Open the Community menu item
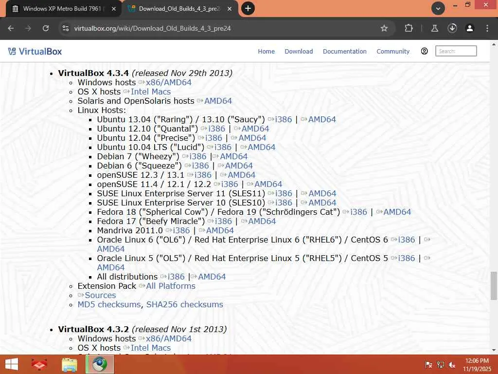Image resolution: width=498 pixels, height=374 pixels. [x=393, y=51]
